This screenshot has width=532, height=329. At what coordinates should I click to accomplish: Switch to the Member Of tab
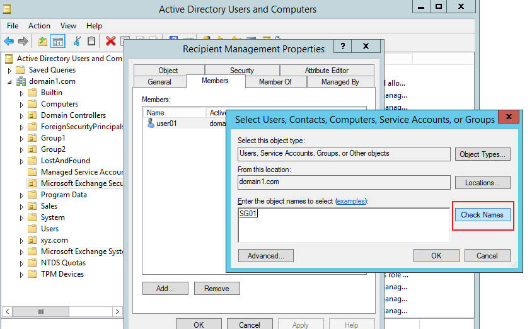tap(275, 82)
